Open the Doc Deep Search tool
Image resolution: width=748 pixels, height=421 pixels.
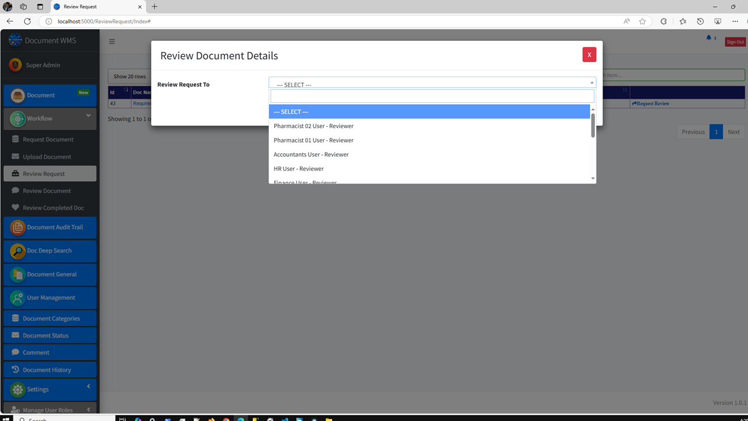point(50,251)
